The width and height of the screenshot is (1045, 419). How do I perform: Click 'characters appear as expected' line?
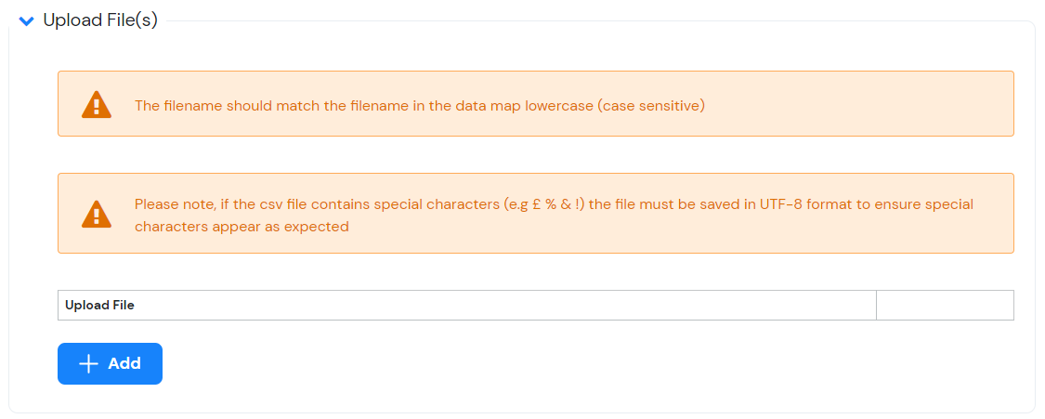pos(242,227)
